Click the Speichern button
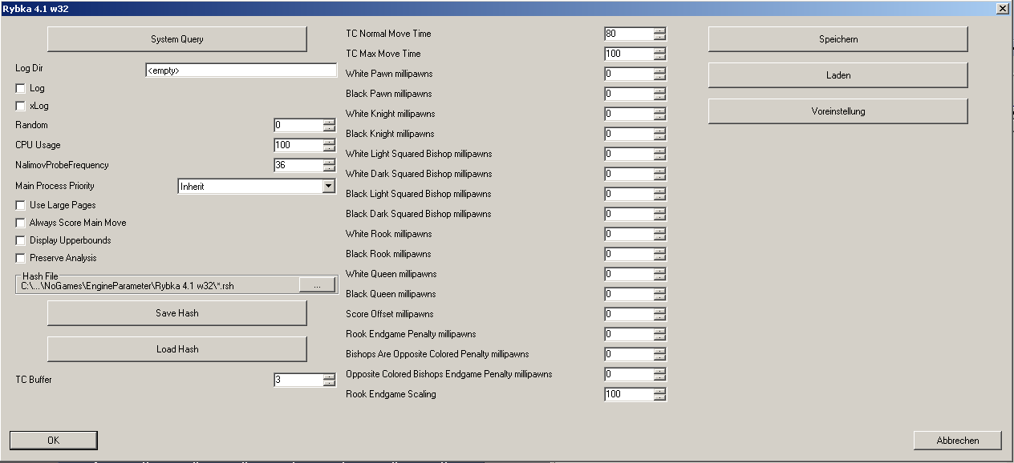This screenshot has height=463, width=1014. click(838, 39)
